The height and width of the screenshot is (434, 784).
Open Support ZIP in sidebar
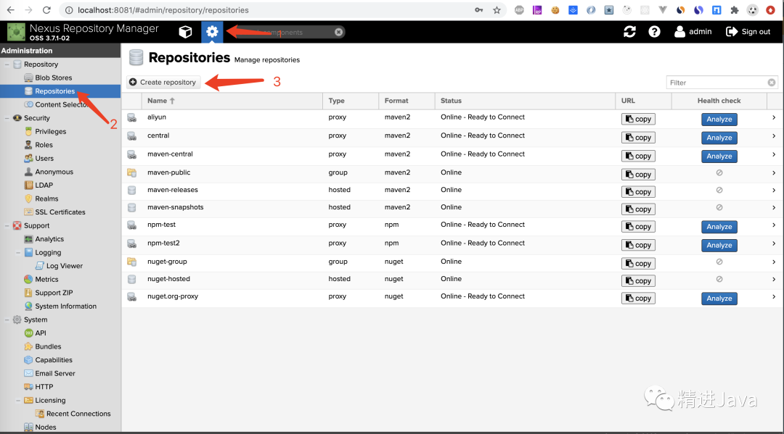click(x=54, y=293)
